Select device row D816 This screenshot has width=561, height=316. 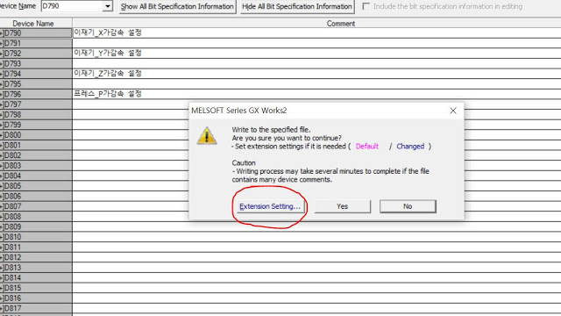36,298
